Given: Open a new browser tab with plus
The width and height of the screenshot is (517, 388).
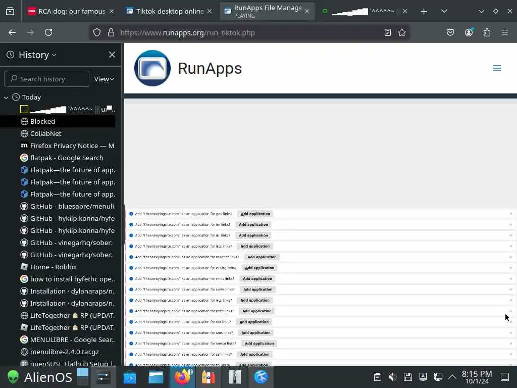Looking at the screenshot, I should click(424, 12).
